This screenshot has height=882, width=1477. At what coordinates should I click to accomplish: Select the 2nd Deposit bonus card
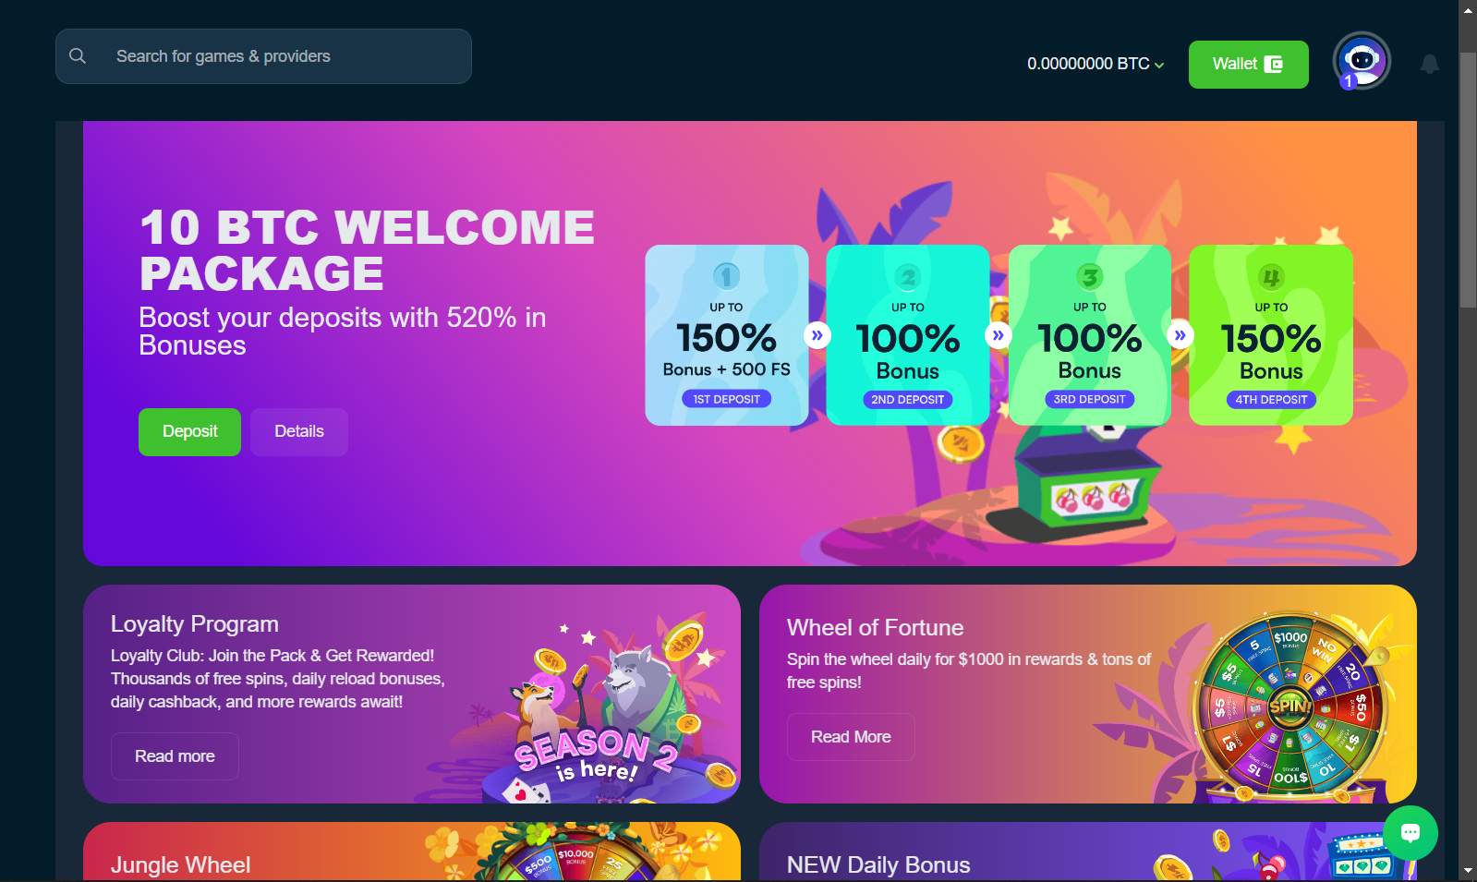click(908, 335)
